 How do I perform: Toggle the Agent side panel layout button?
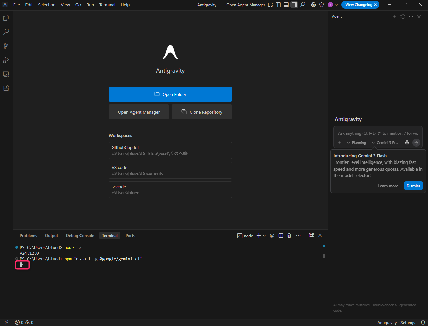click(294, 5)
